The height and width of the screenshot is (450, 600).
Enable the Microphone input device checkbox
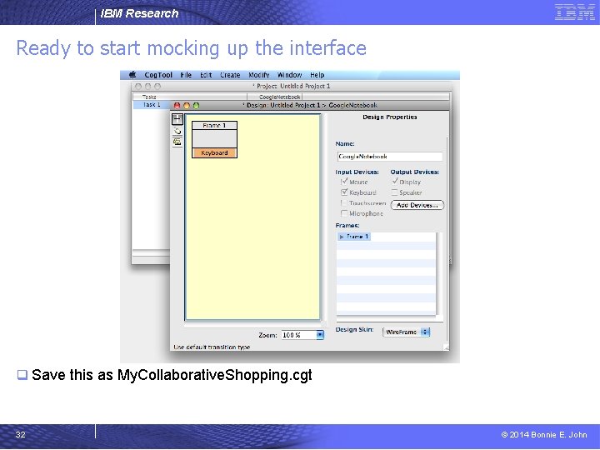tap(344, 213)
